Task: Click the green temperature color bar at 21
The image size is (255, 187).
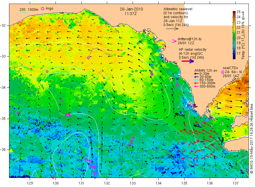Action: pos(234,32)
